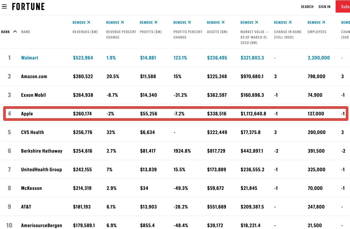The height and width of the screenshot is (229, 350).
Task: Remove the Revenues column with its X icon
Action: point(88,22)
